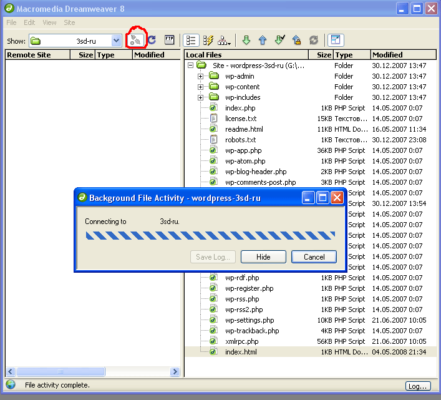
Task: Select wp-settings.php in Local Files
Action: [x=250, y=320]
